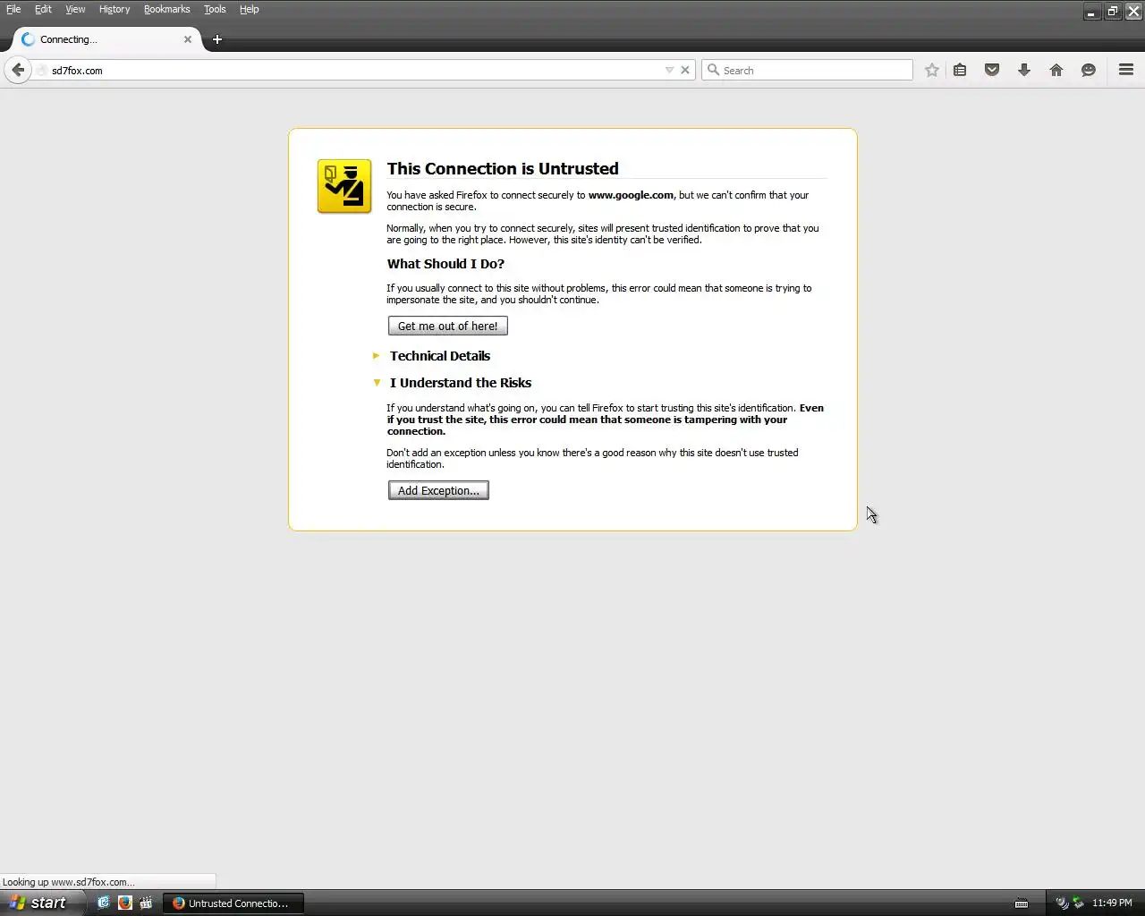Close the Connecting tab
Viewport: 1145px width, 916px height.
[188, 39]
